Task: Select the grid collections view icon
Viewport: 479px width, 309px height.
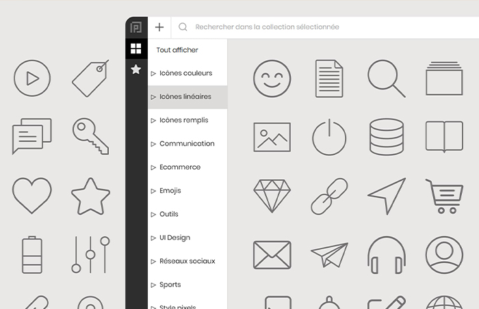Action: tap(136, 49)
